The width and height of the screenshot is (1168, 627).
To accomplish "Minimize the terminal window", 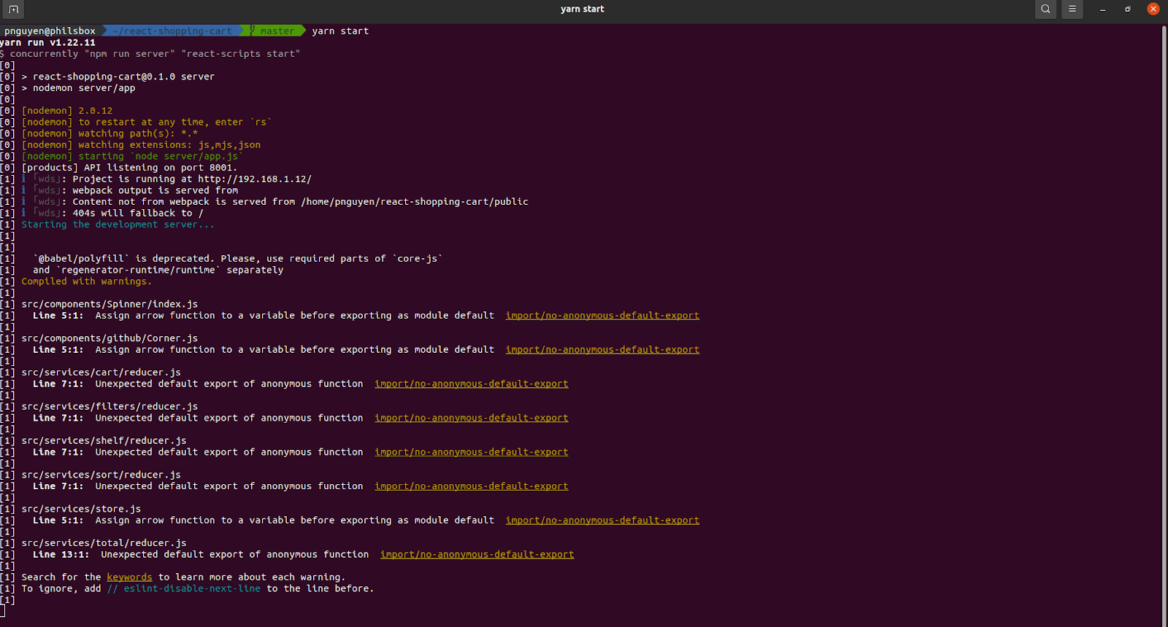I will (1102, 9).
